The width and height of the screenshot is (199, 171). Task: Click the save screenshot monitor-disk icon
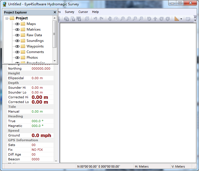[79, 19]
